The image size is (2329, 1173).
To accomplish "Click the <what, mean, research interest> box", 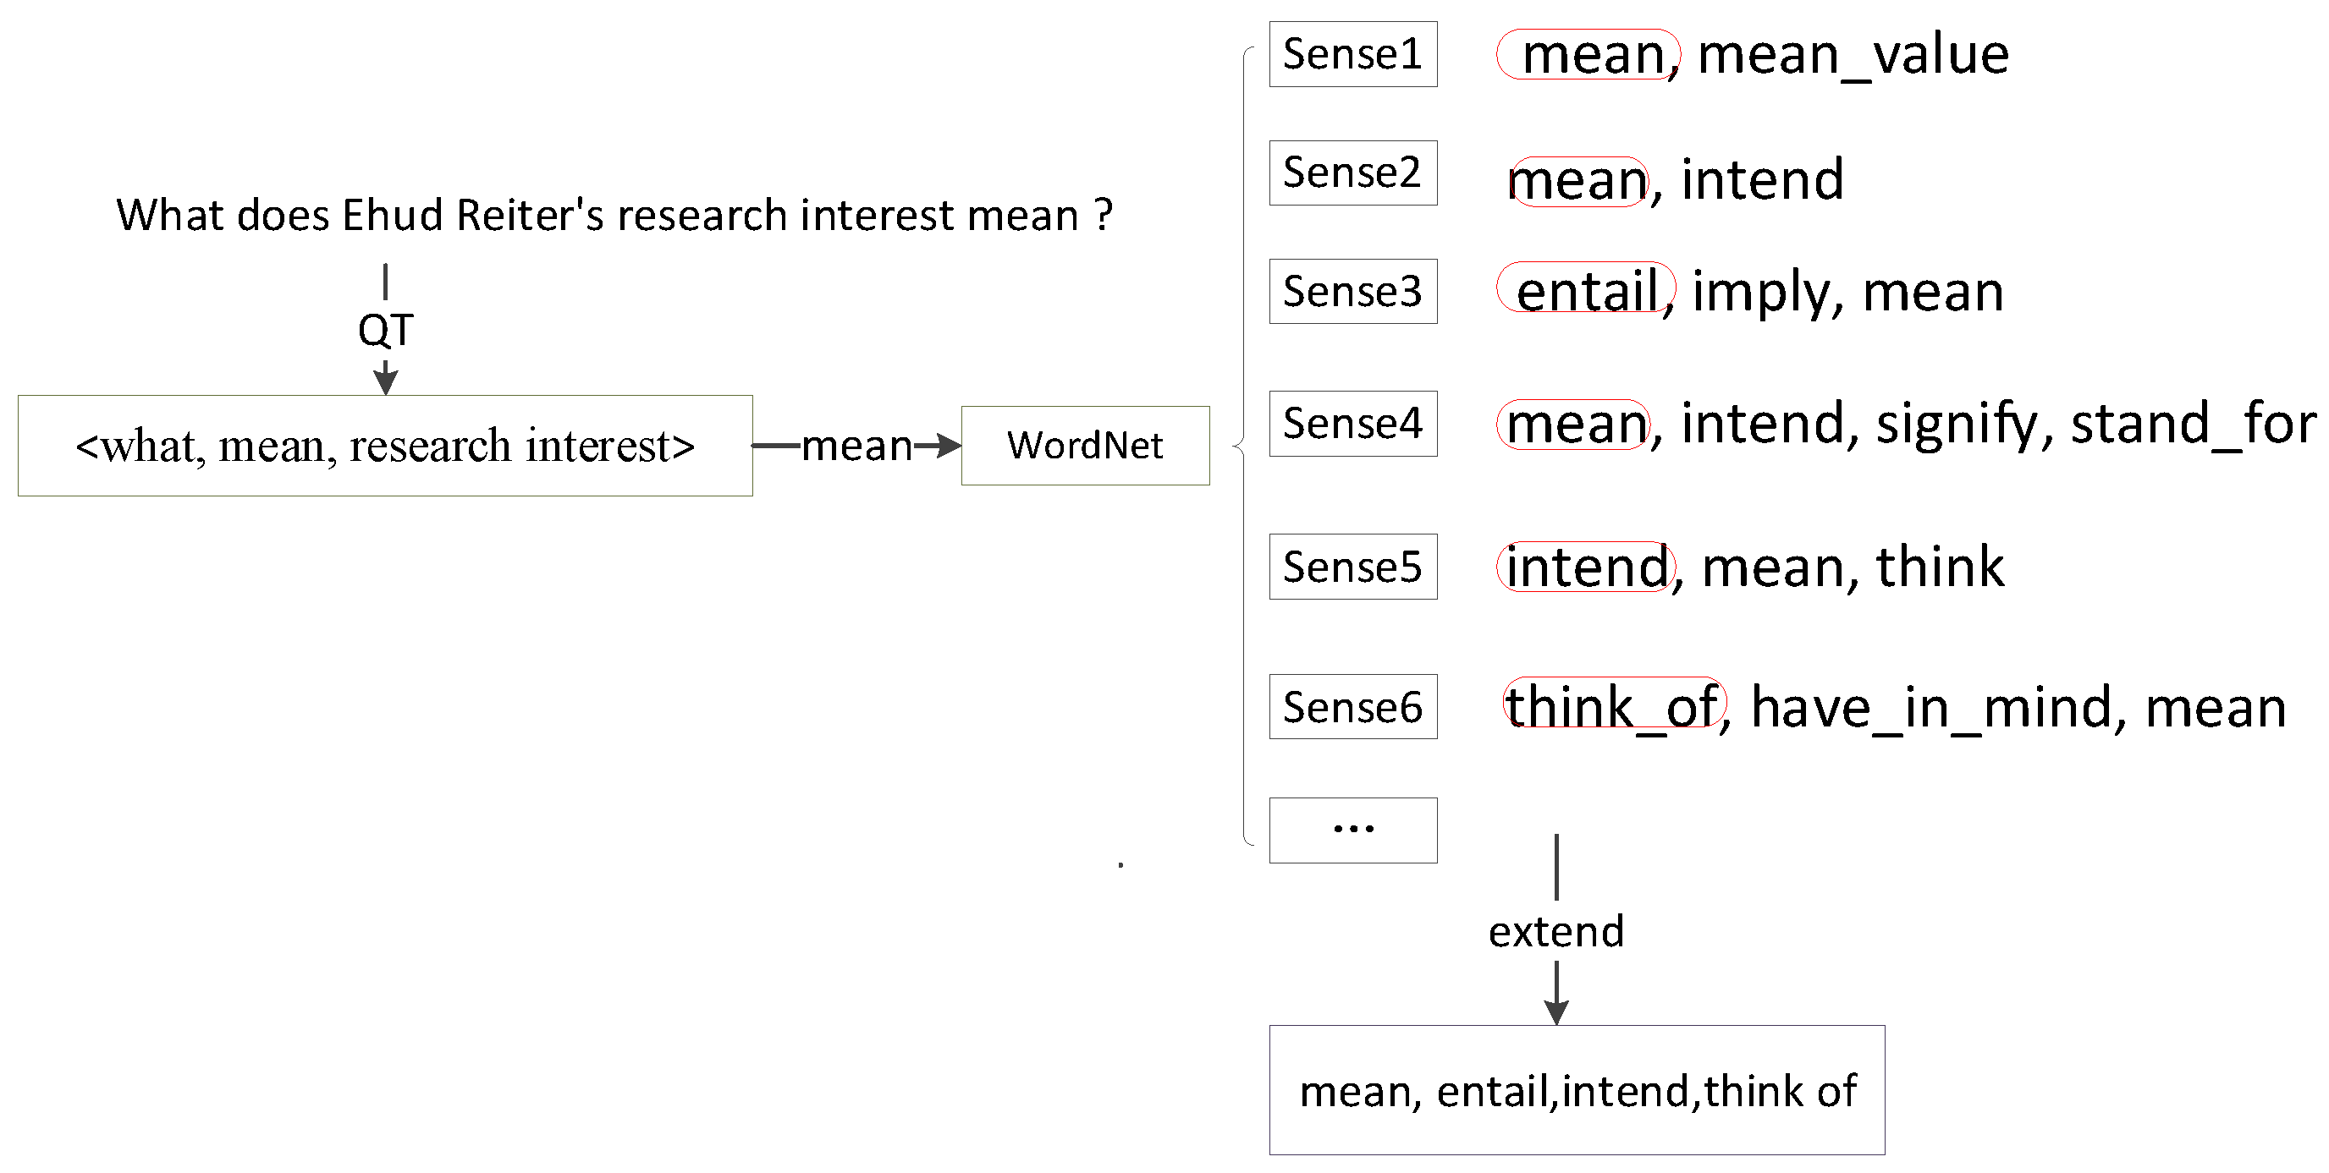I will pos(385,446).
